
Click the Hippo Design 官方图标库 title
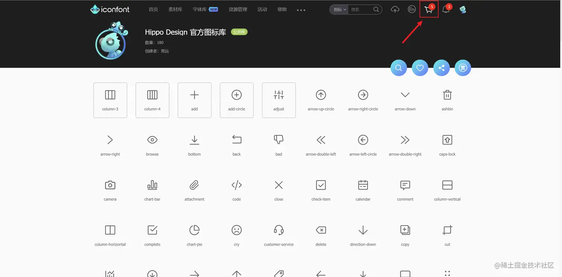tap(185, 32)
